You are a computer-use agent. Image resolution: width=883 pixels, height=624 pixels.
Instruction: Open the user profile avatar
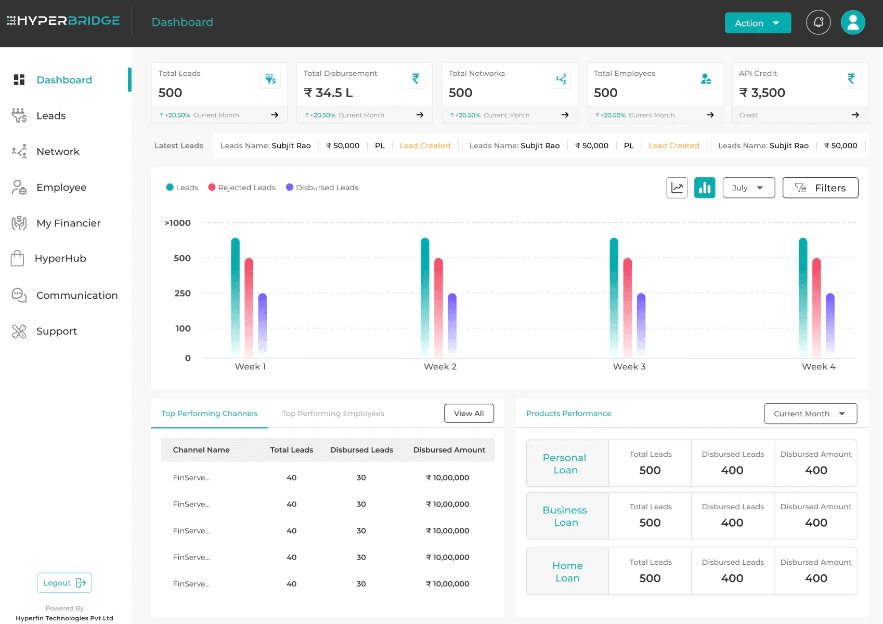852,22
